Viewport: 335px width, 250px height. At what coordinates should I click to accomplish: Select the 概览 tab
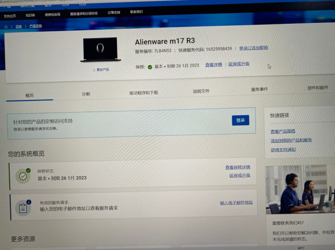29,95
